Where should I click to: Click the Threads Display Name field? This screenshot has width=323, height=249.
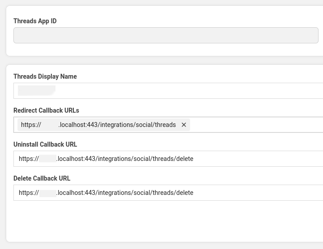168,91
